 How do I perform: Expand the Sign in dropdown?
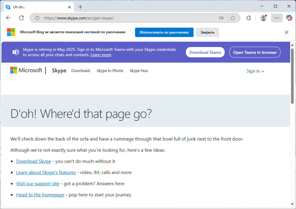point(255,71)
